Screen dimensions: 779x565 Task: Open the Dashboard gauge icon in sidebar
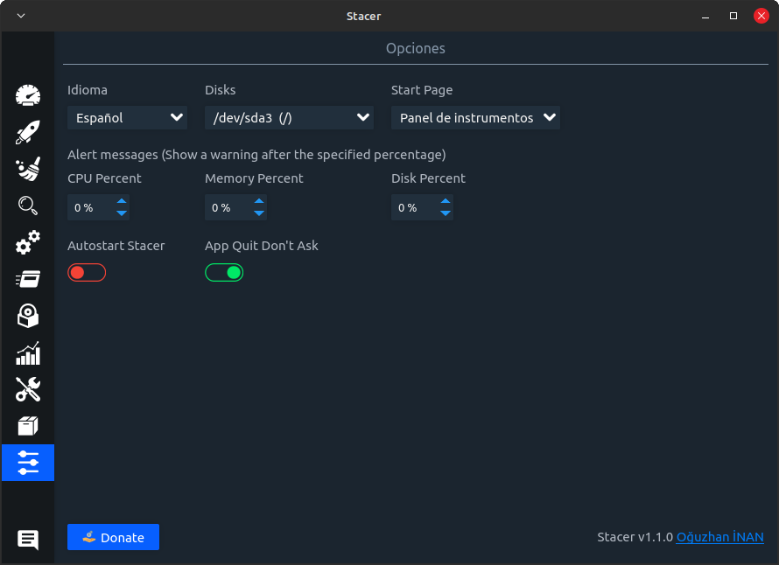click(28, 95)
